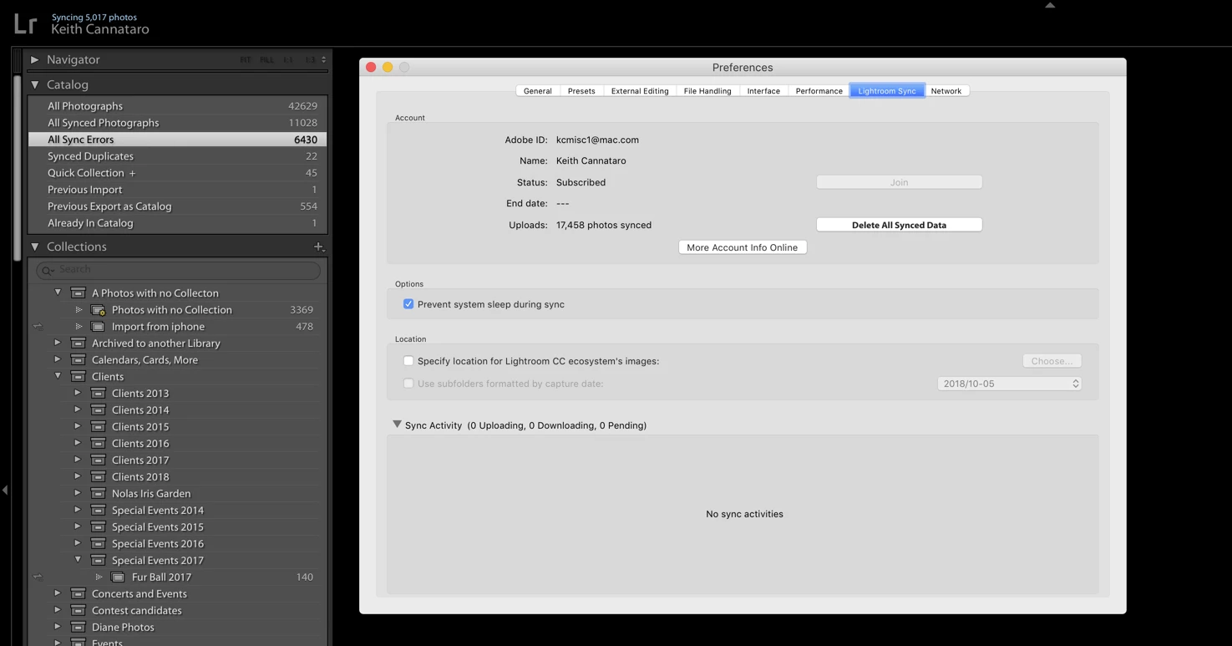Click the Adobe ID email kcmisc1@mac.com
The width and height of the screenshot is (1232, 646).
597,140
